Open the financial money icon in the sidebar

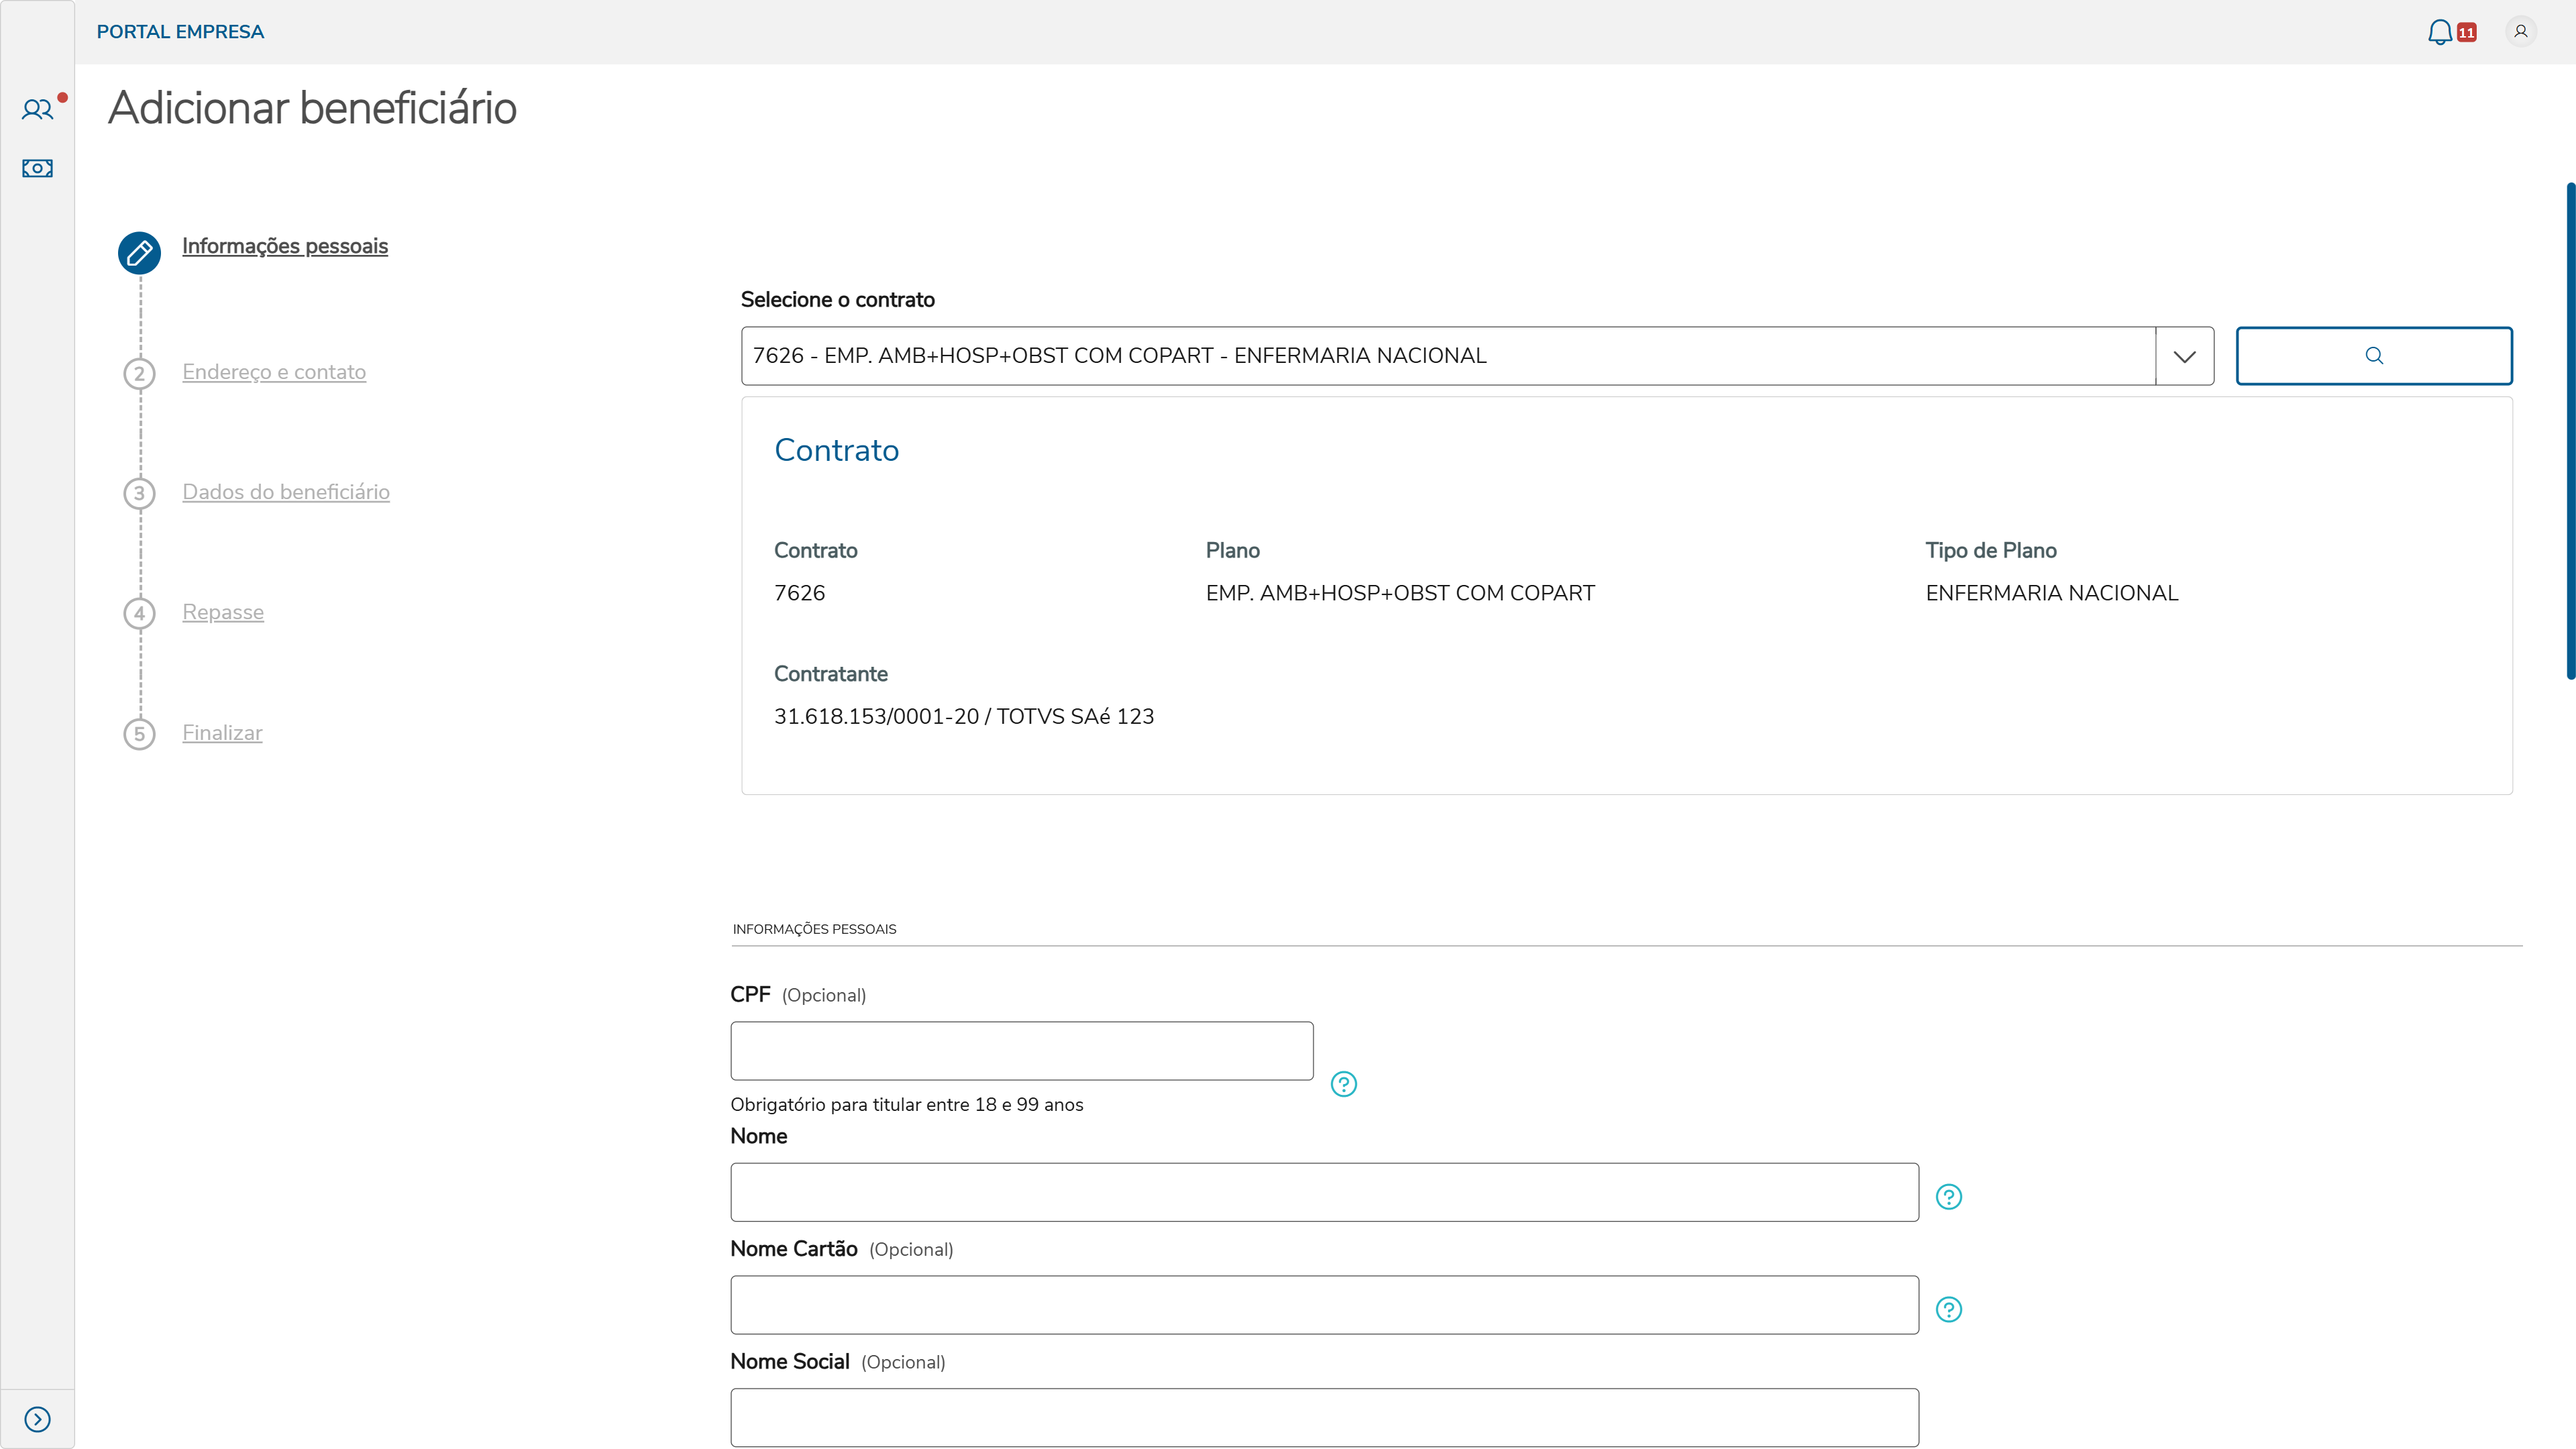pyautogui.click(x=37, y=168)
